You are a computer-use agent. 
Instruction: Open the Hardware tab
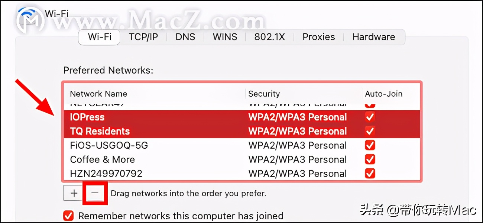tap(373, 37)
